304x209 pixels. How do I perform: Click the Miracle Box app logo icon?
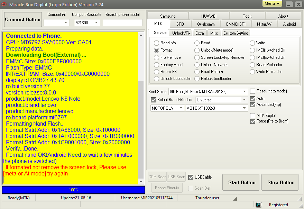[x=4, y=4]
